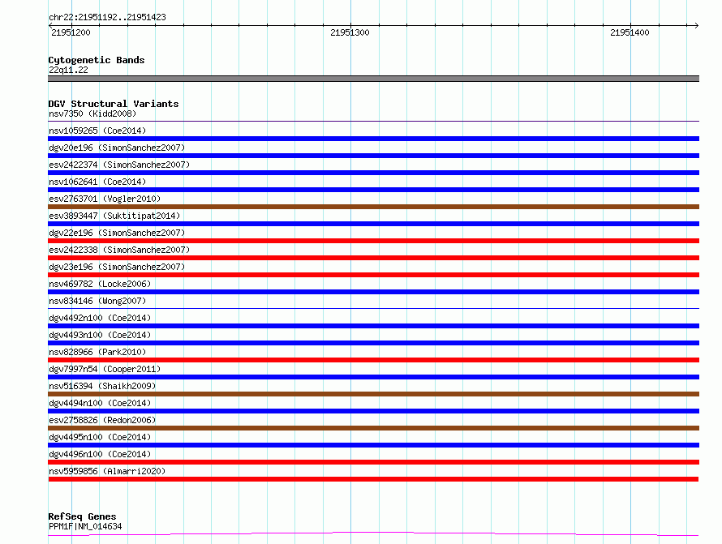722x544 pixels.
Task: Select variant dgv7997n54 (Cooper2011) label
Action: click(105, 369)
